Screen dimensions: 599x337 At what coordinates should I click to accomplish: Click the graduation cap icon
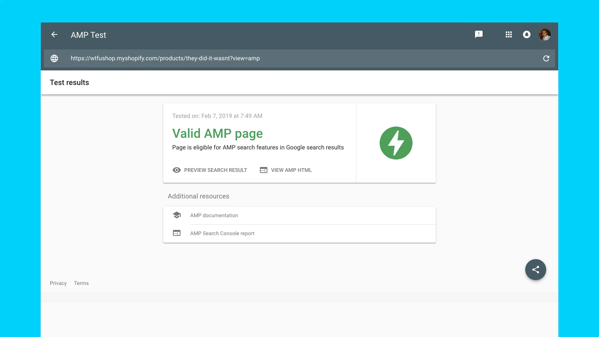coord(177,215)
